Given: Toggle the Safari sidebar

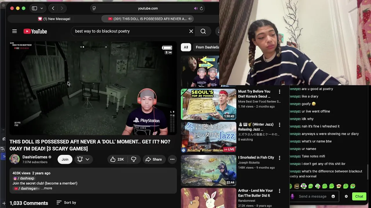Looking at the screenshot, I should coord(34,8).
